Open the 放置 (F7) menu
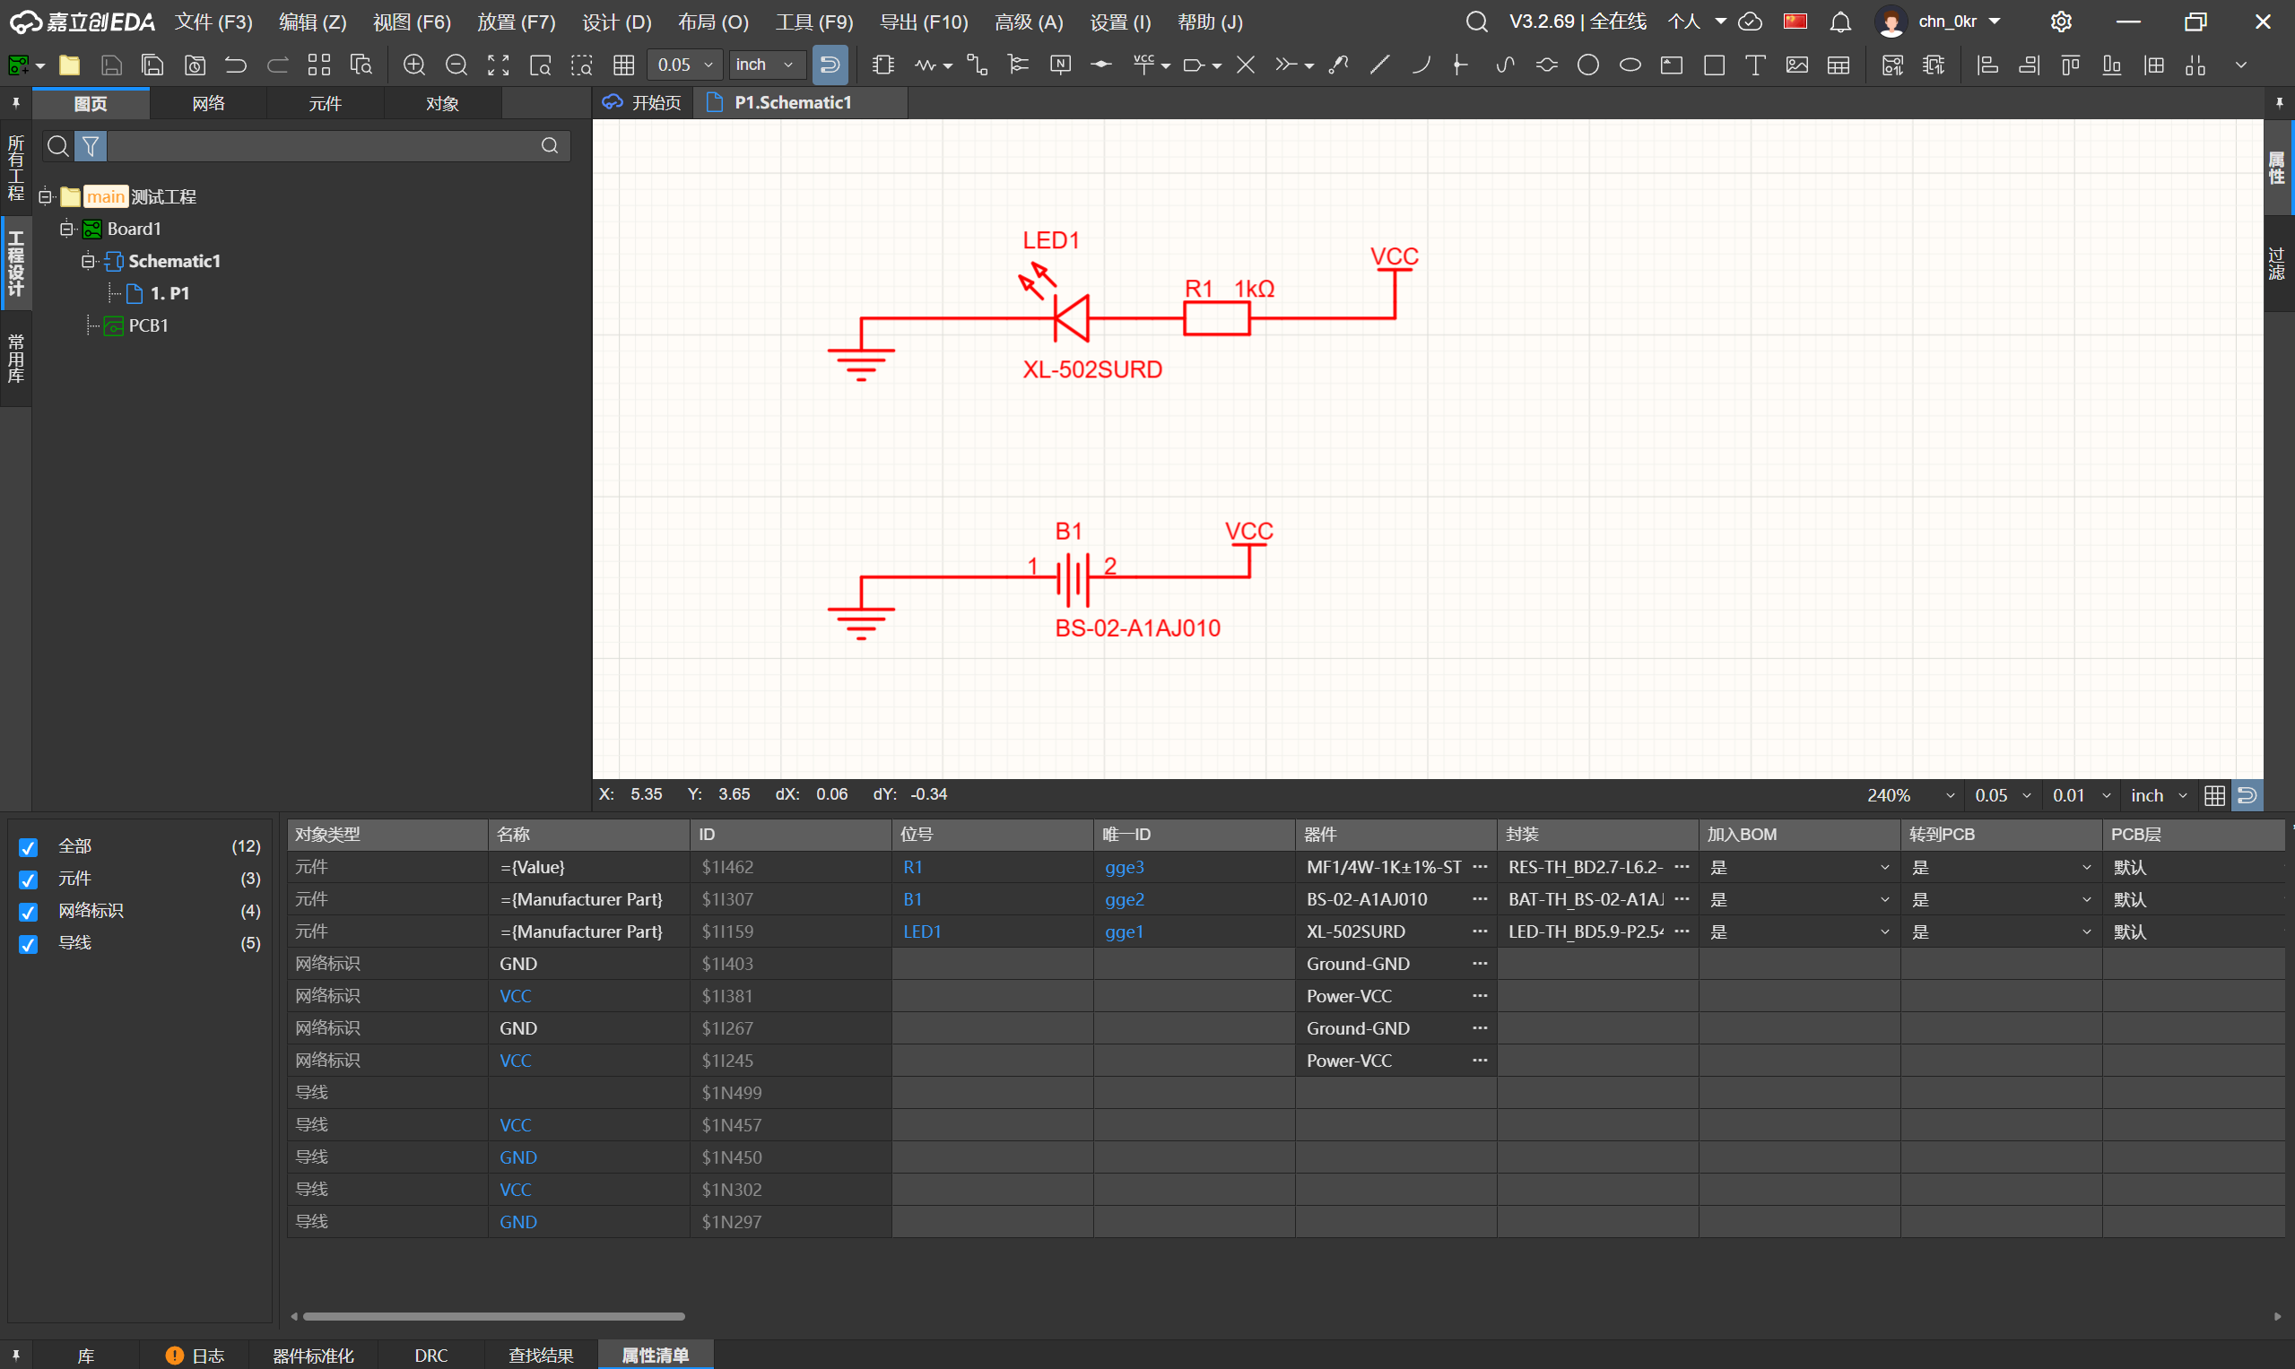The image size is (2295, 1369). pos(517,22)
